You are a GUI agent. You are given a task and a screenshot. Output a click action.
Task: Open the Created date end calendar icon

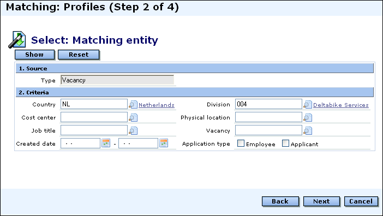pos(164,143)
